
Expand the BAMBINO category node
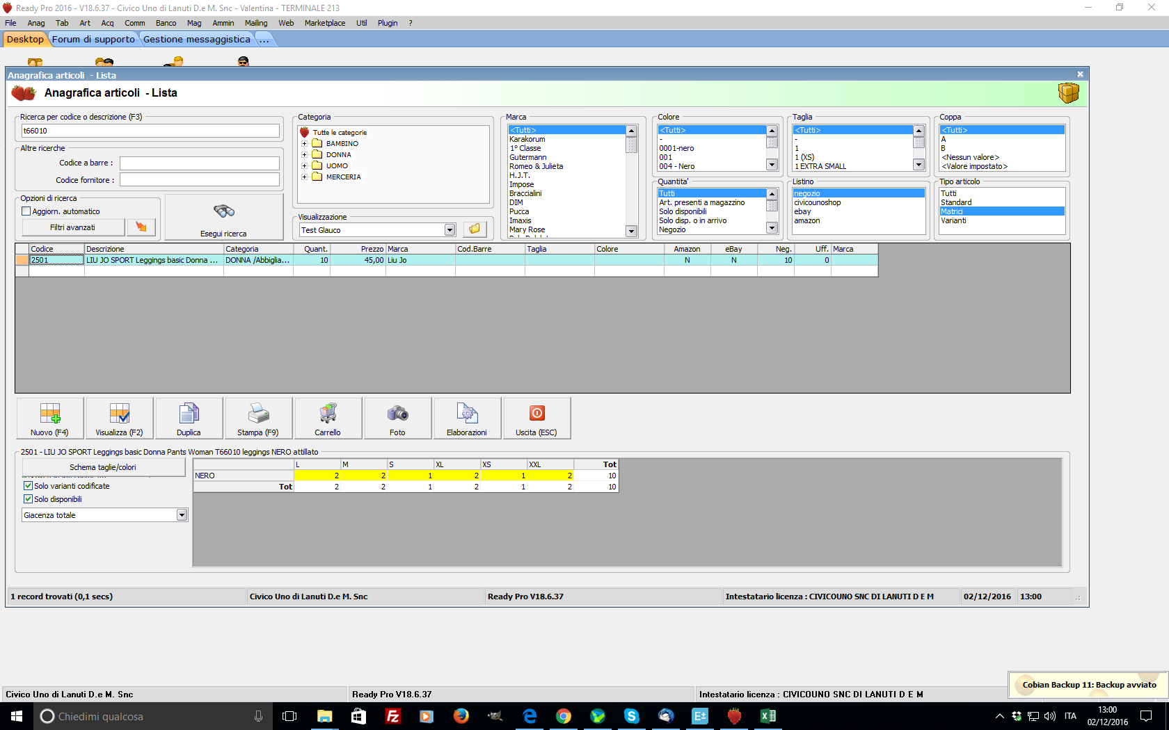pos(304,144)
